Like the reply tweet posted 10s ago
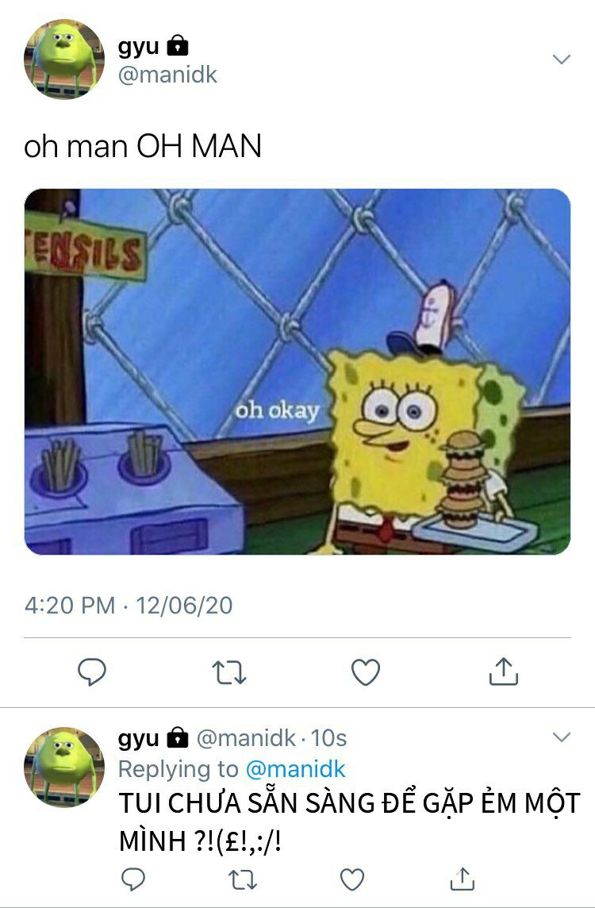Image resolution: width=595 pixels, height=908 pixels. click(352, 879)
